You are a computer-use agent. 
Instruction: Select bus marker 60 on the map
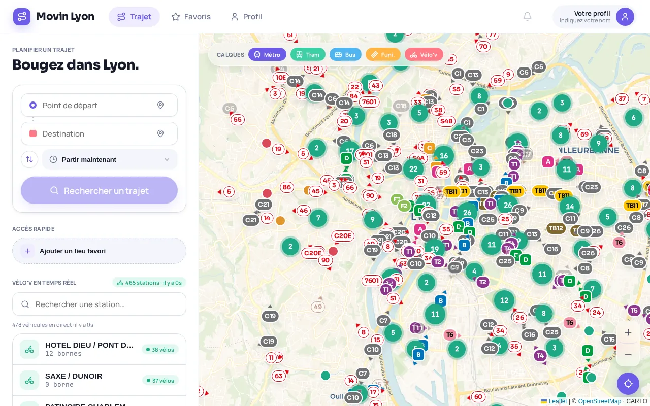tap(478, 396)
